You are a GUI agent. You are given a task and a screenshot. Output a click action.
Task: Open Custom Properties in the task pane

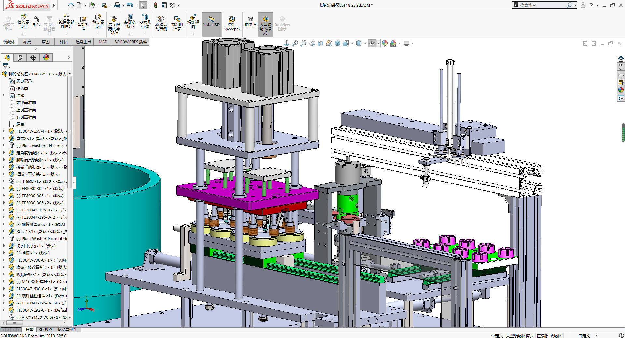(621, 98)
